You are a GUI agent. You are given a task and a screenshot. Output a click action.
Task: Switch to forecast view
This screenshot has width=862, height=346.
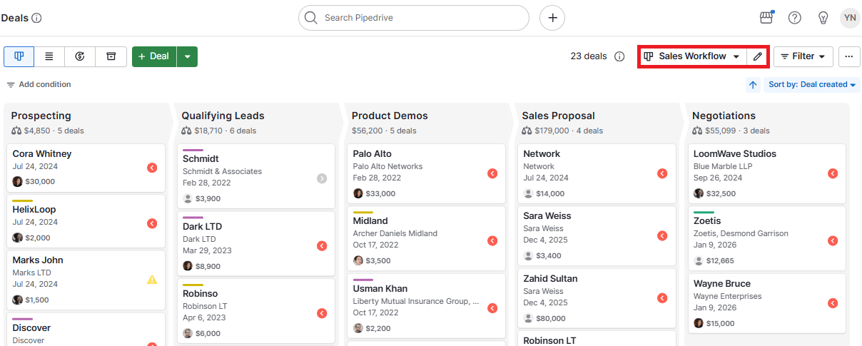(80, 56)
